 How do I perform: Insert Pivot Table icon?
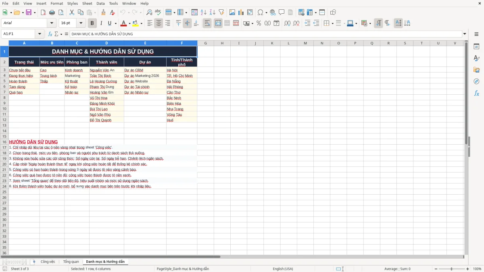coord(250,12)
